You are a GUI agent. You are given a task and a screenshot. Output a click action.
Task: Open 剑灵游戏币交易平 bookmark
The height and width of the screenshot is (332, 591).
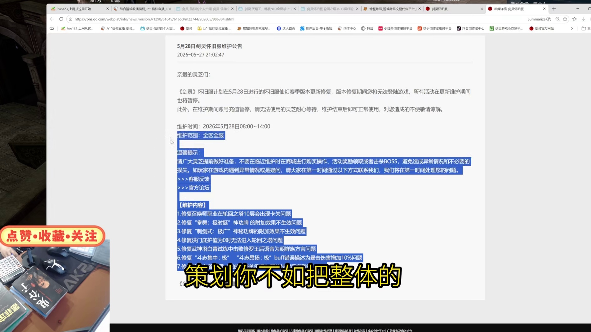click(506, 28)
